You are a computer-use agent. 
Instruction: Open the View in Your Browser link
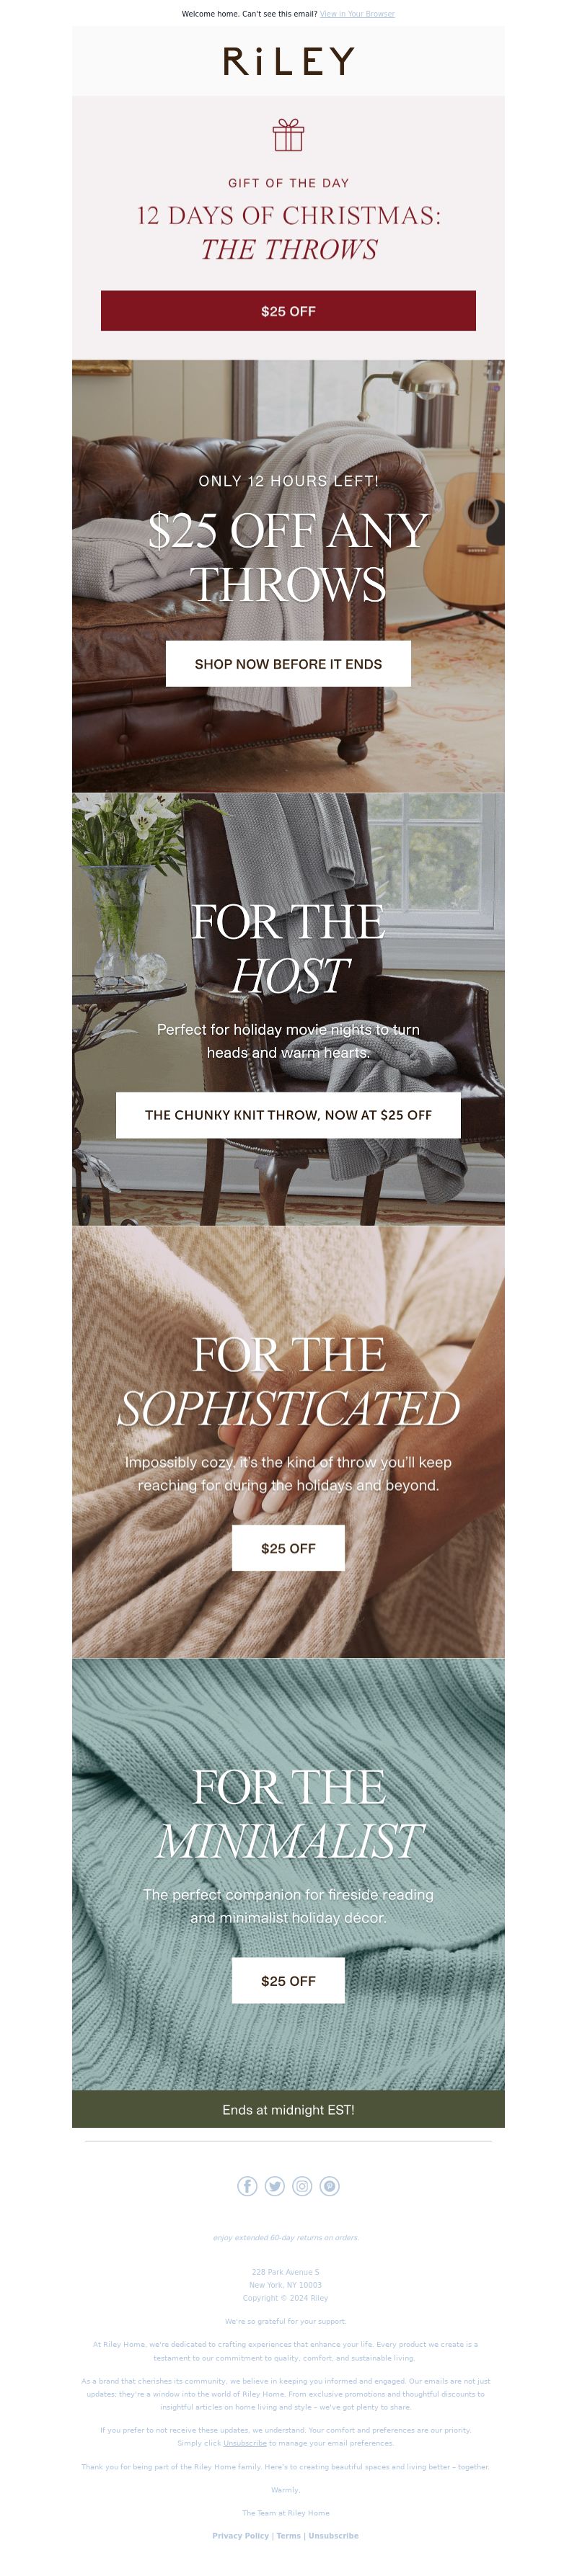[x=358, y=14]
